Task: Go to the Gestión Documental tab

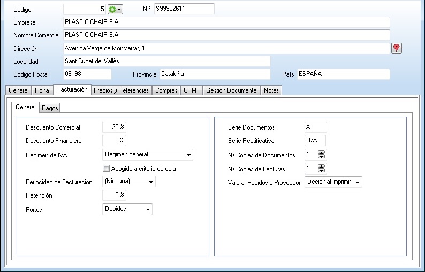Action: 231,90
